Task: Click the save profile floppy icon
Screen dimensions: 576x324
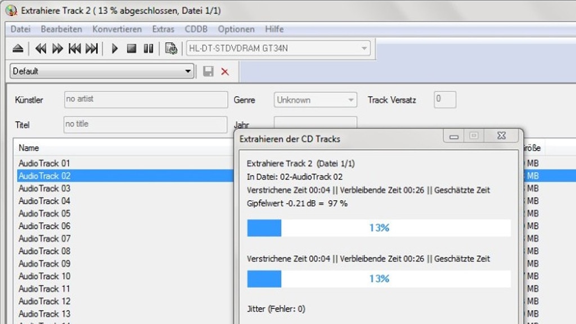Action: click(208, 71)
